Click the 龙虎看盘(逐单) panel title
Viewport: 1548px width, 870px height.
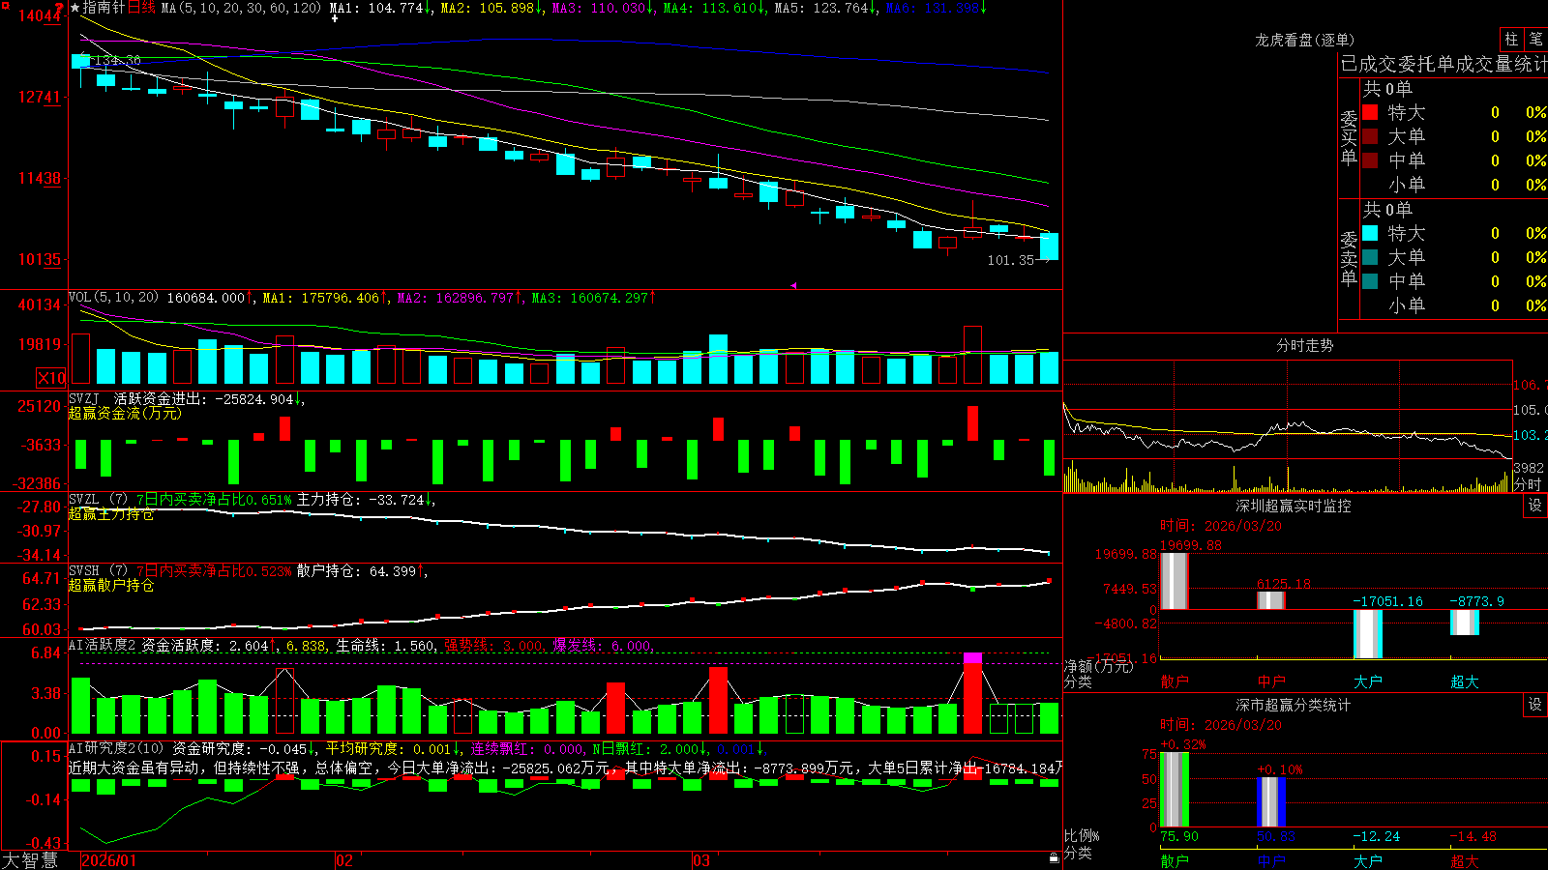[x=1304, y=40]
